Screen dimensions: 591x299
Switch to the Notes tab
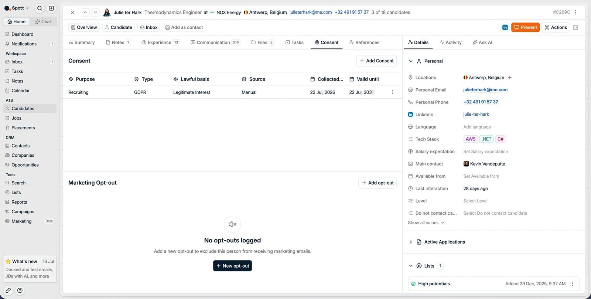[118, 43]
